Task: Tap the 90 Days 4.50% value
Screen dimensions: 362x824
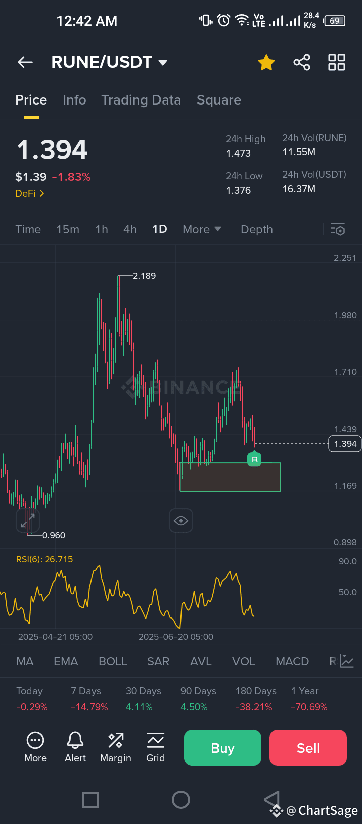Action: click(194, 707)
